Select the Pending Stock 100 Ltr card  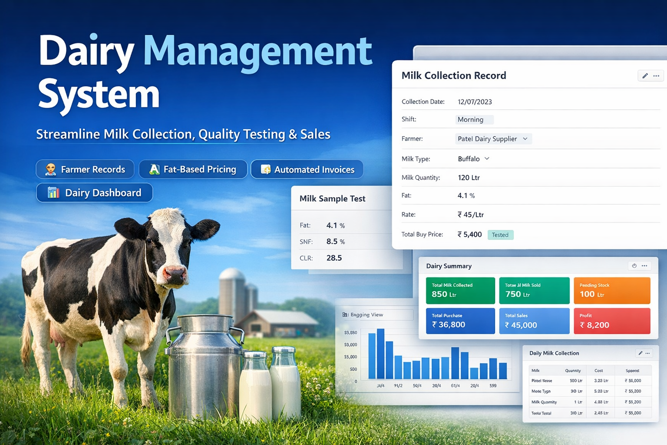click(x=612, y=290)
